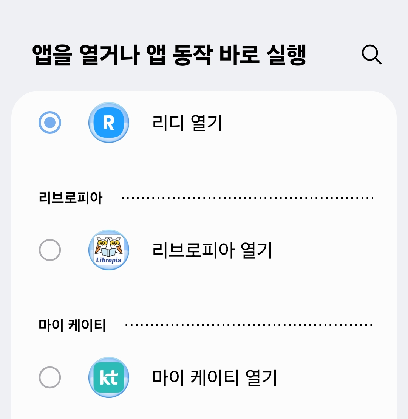
Task: Click the 마이 케이티 section header
Action: (x=73, y=325)
